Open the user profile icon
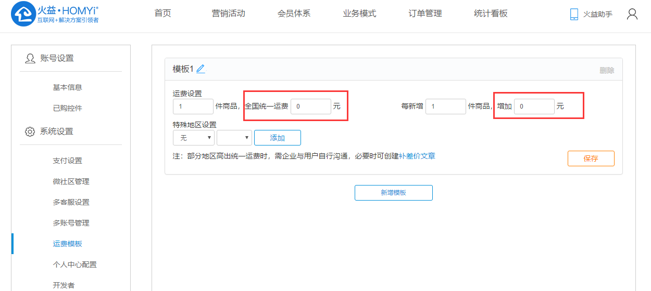This screenshot has height=291, width=651. pyautogui.click(x=632, y=14)
